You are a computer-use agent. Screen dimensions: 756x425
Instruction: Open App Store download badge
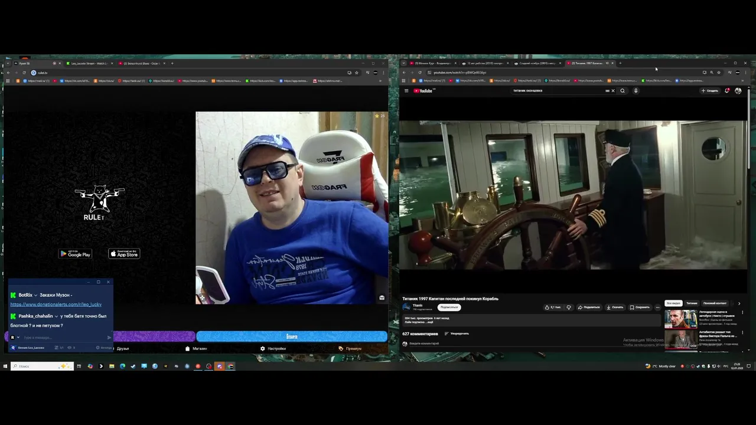(124, 254)
